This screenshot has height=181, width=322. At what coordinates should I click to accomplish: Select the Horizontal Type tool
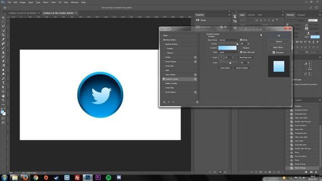pyautogui.click(x=3, y=83)
